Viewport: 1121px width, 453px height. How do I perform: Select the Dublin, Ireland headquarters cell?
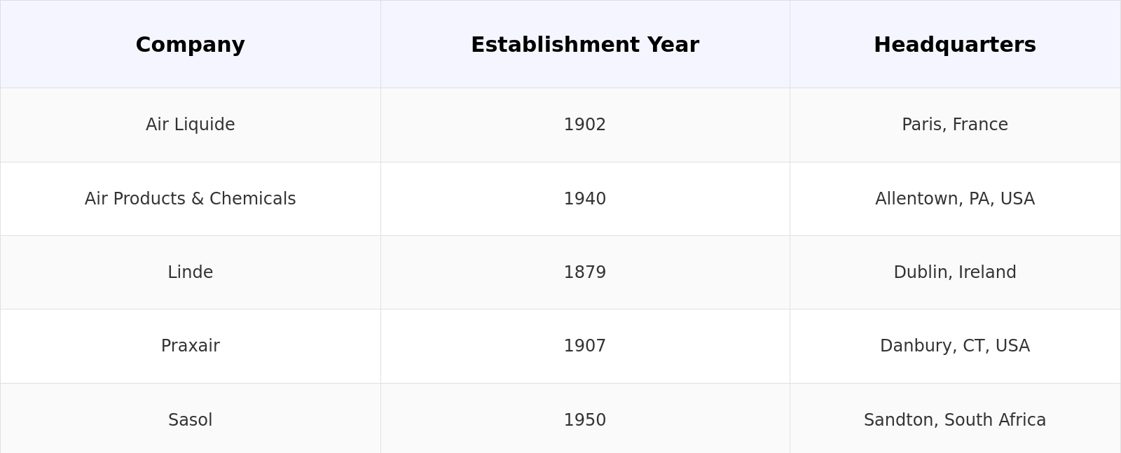(954, 272)
